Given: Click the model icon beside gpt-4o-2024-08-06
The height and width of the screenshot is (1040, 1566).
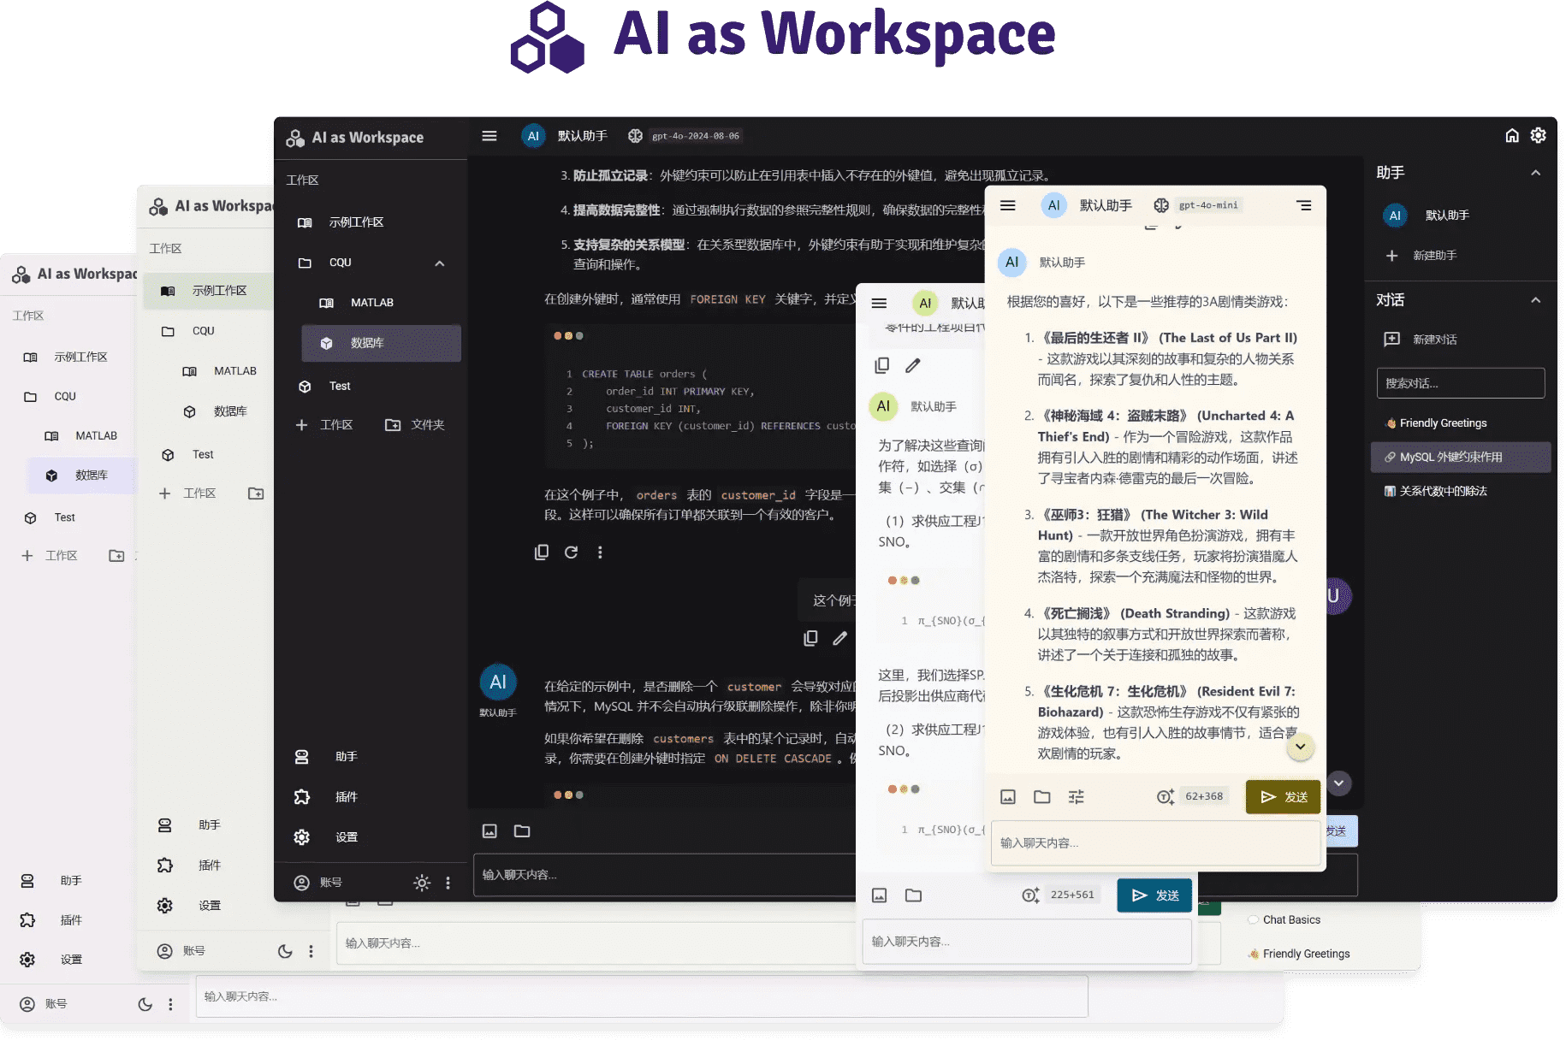Looking at the screenshot, I should coord(635,136).
